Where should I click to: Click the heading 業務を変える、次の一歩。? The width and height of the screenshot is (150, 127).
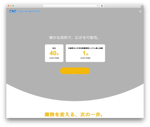point(74,114)
